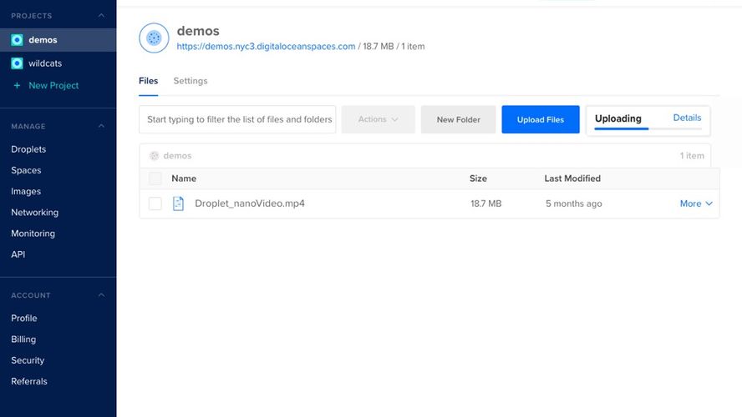Open Profile under Account

[x=24, y=318]
